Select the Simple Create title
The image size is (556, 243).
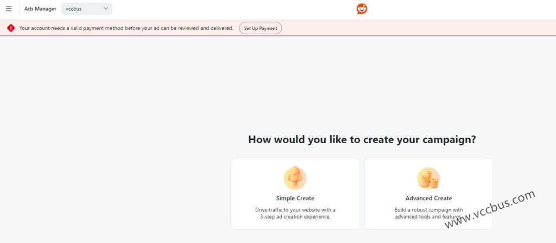pyautogui.click(x=295, y=198)
